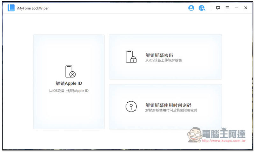Choose 解锁屏幕使用时间密码 option title
This screenshot has width=255, height=152.
point(168,105)
